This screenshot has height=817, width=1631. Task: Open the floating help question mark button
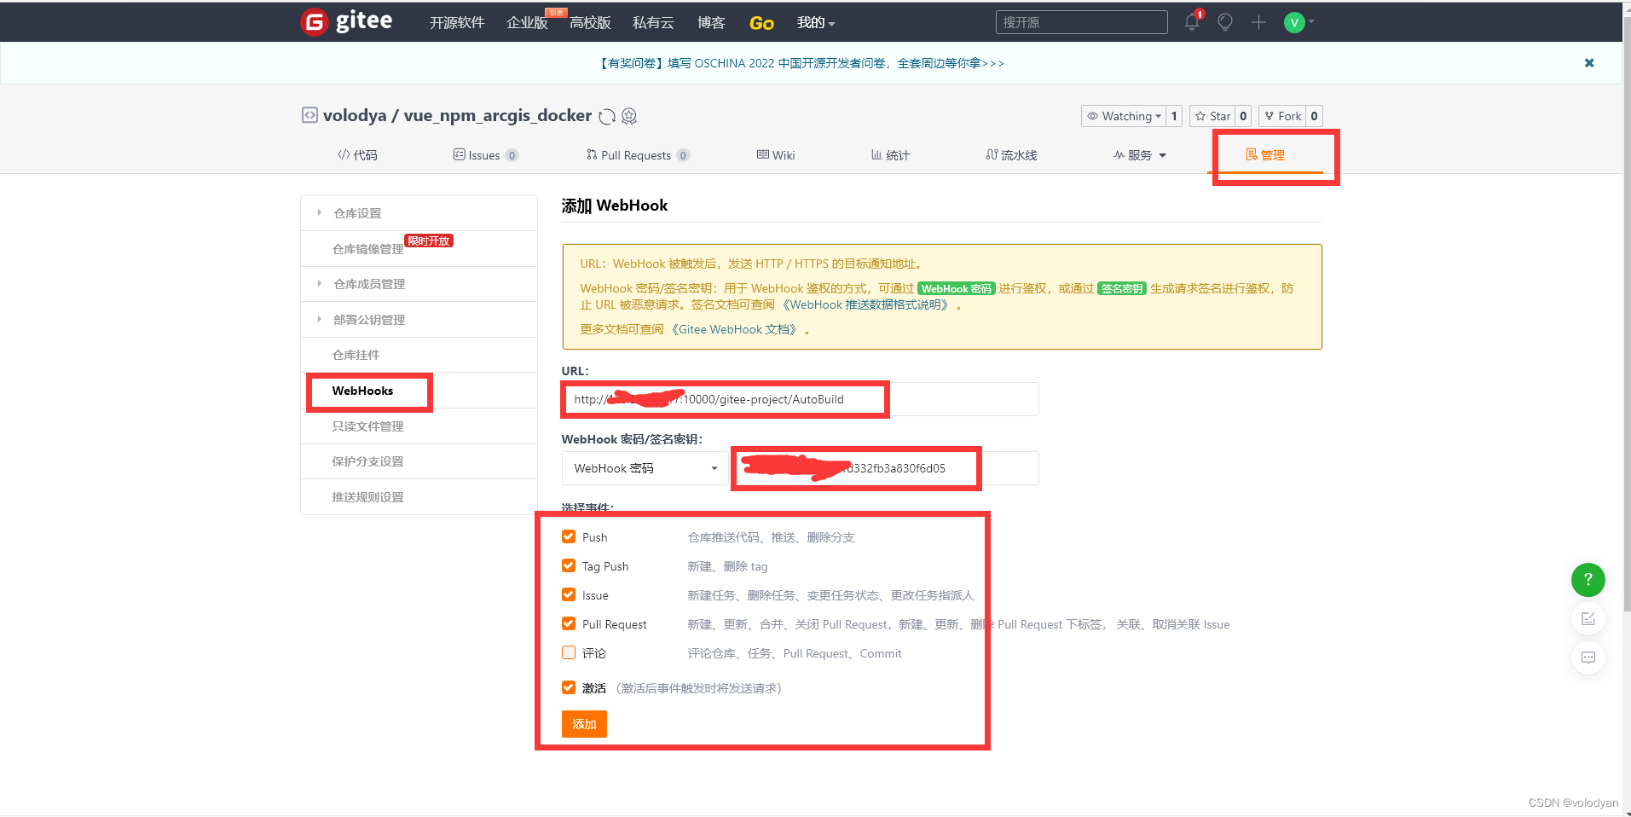[1587, 580]
